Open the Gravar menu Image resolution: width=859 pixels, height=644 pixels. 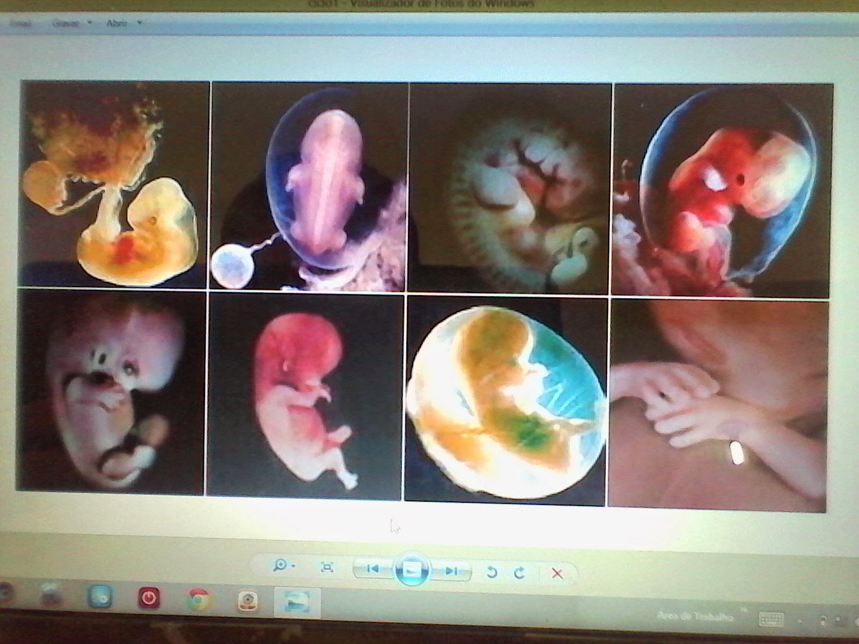66,23
